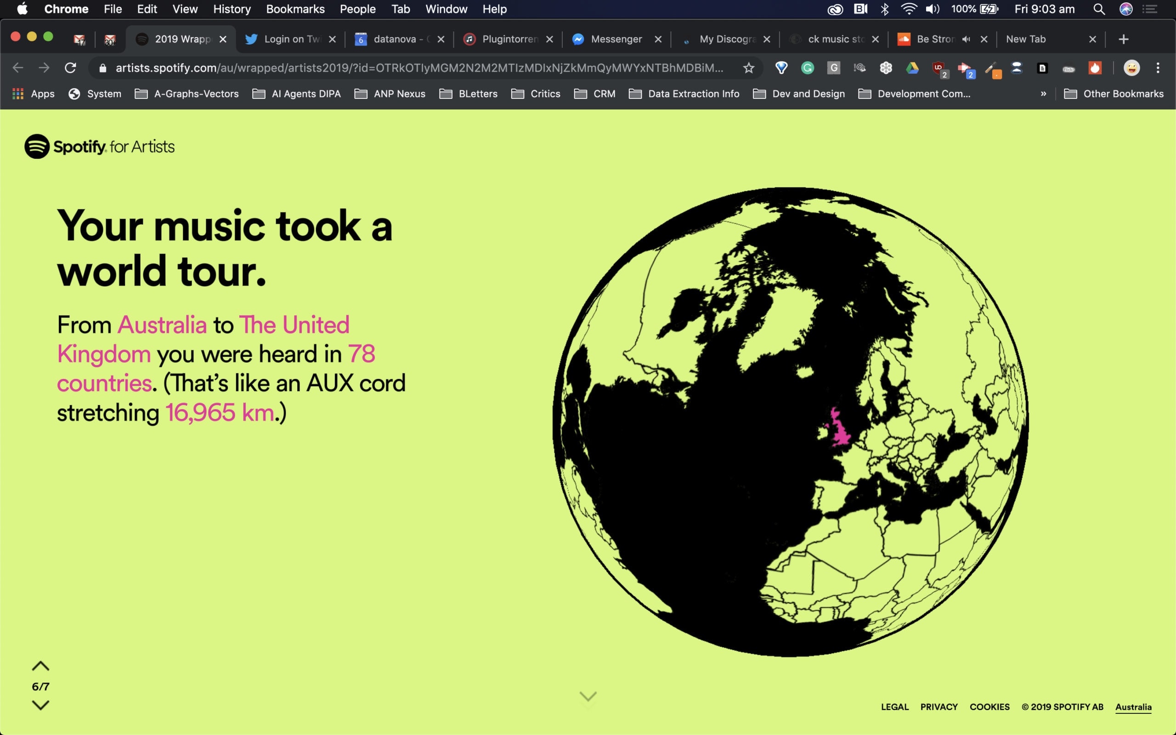Close the Messenger tab

coord(658,40)
